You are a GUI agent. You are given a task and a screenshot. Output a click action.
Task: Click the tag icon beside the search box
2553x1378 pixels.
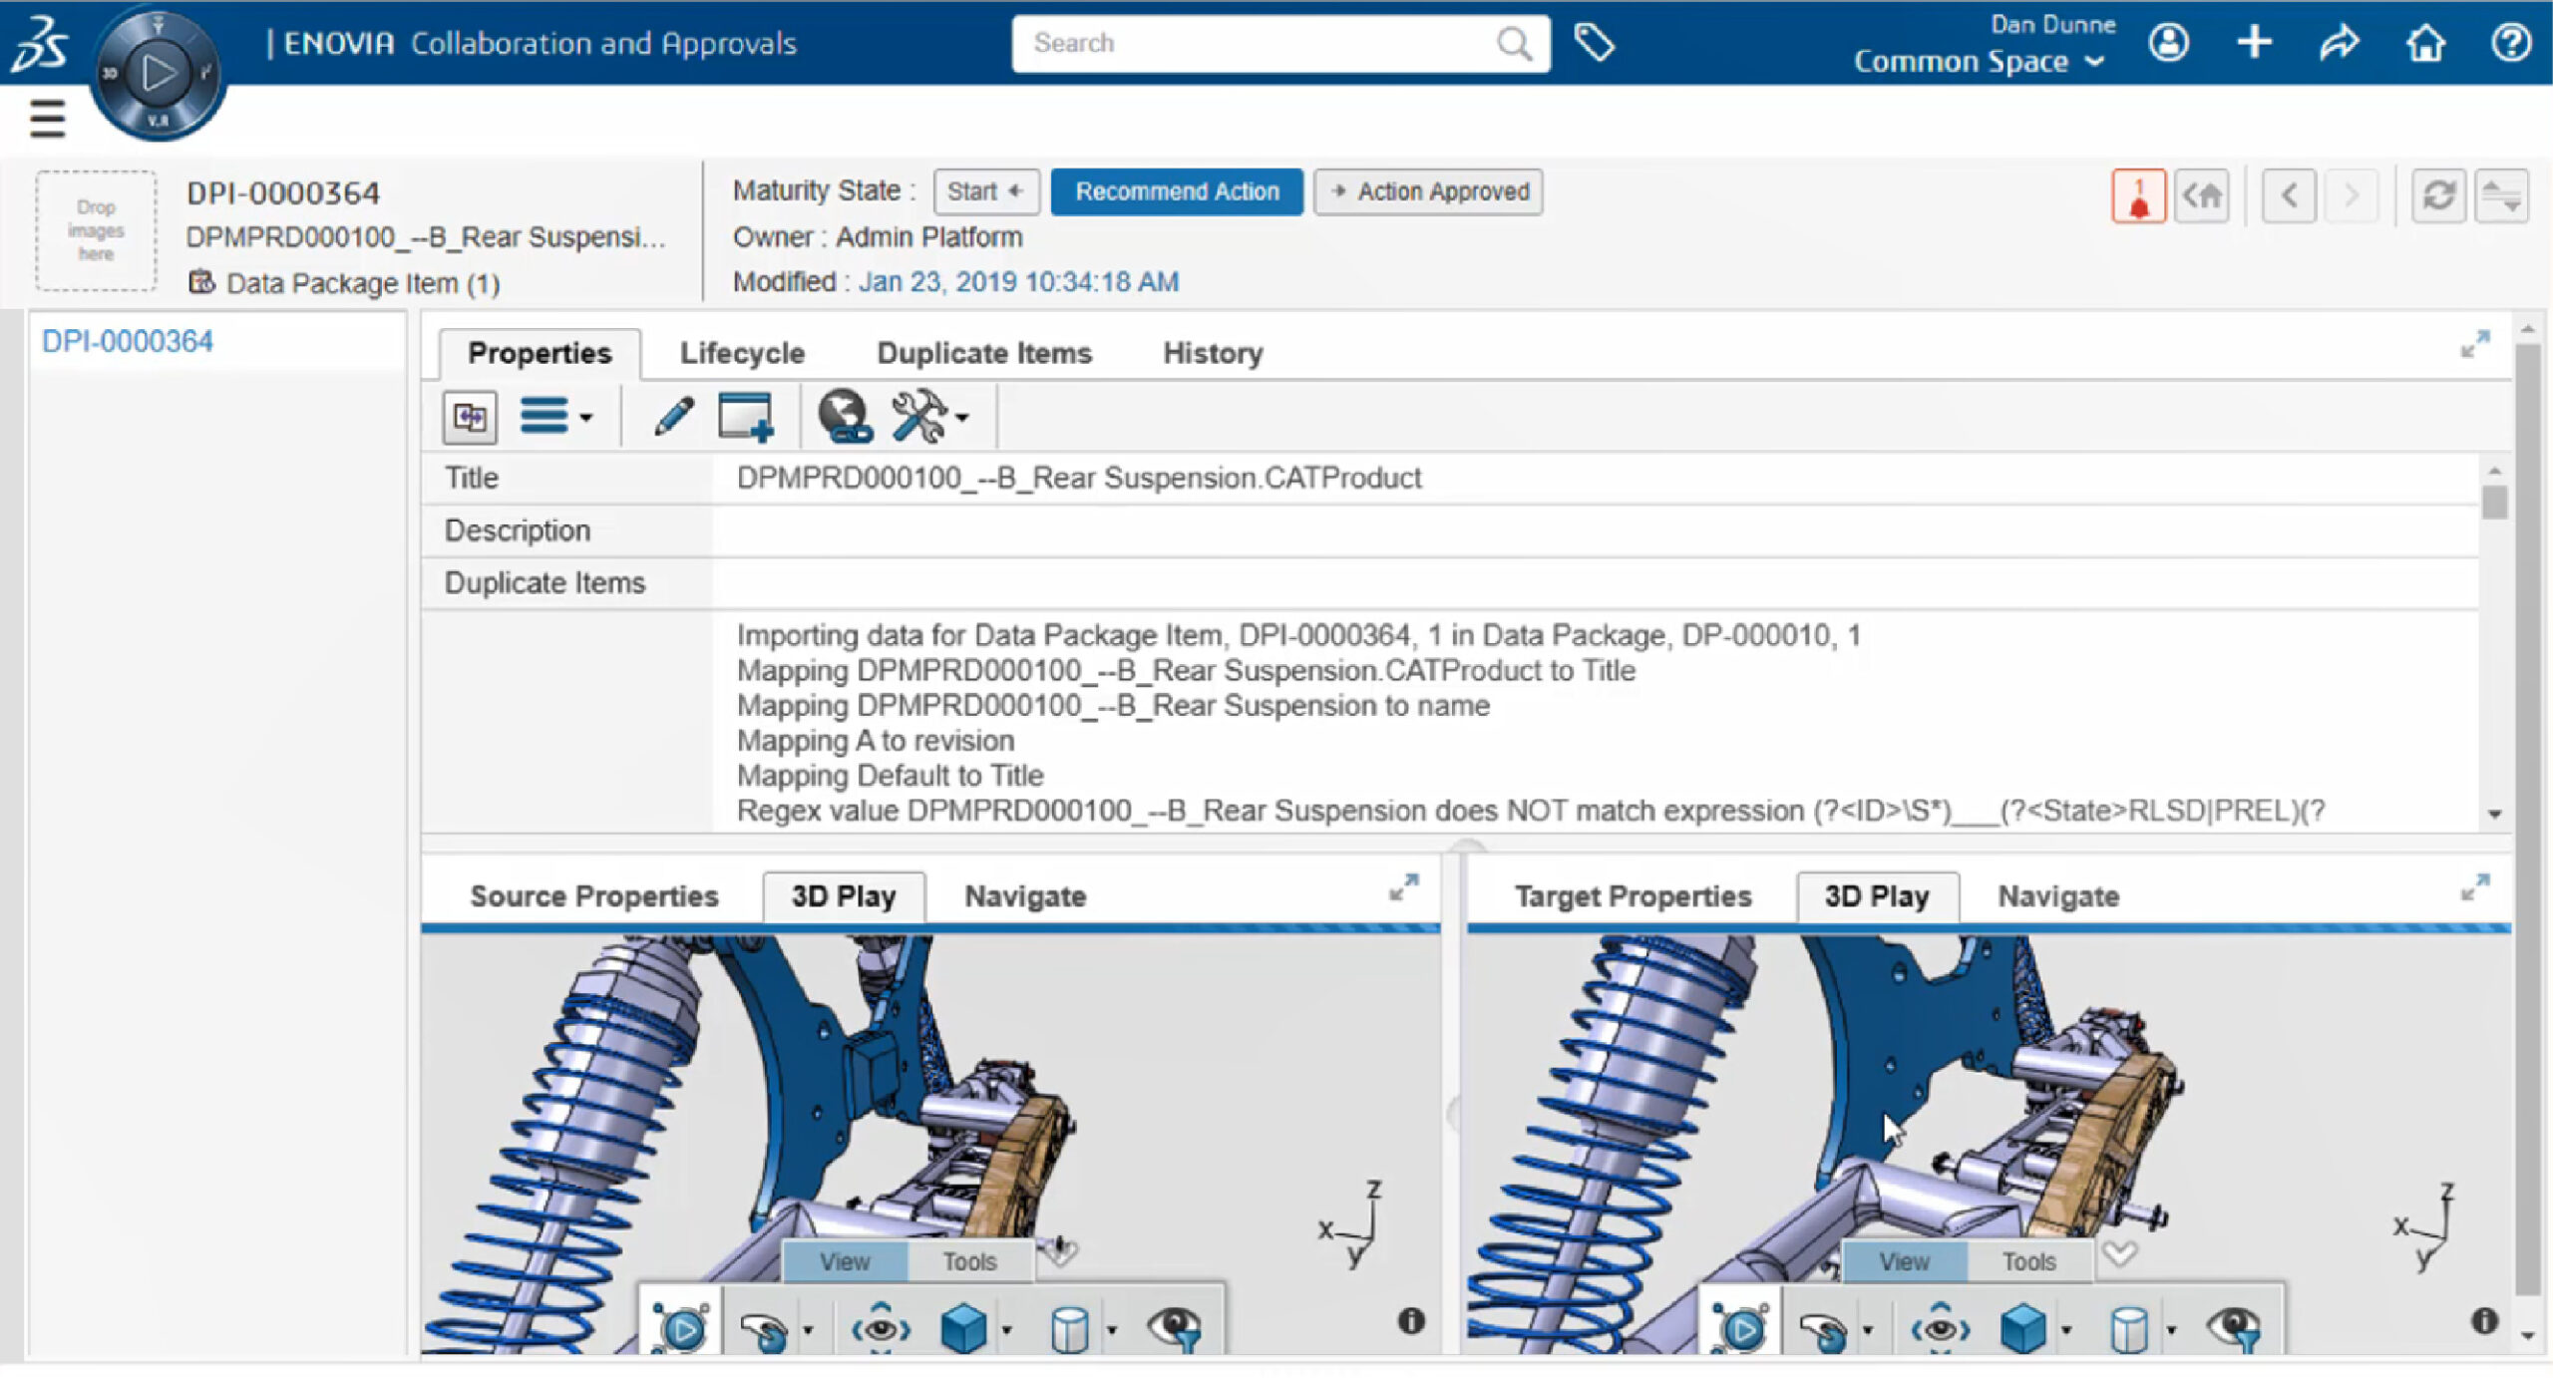pos(1594,43)
